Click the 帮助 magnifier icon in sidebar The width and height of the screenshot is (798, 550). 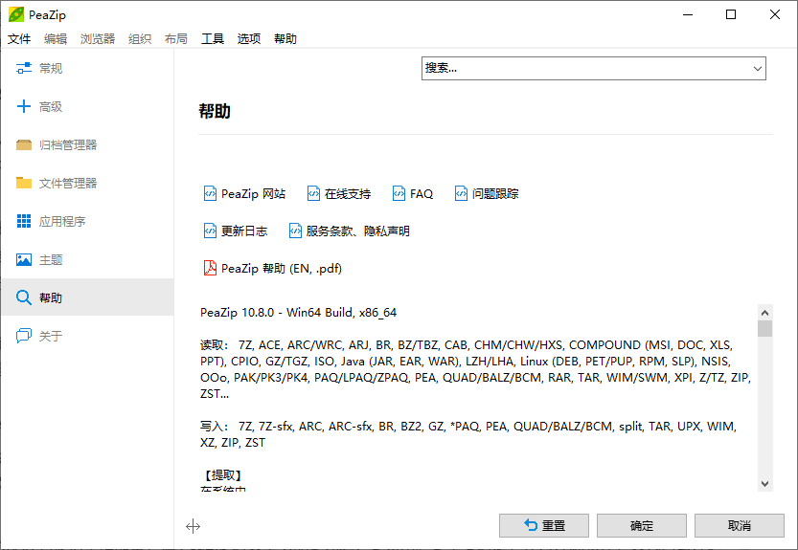23,297
